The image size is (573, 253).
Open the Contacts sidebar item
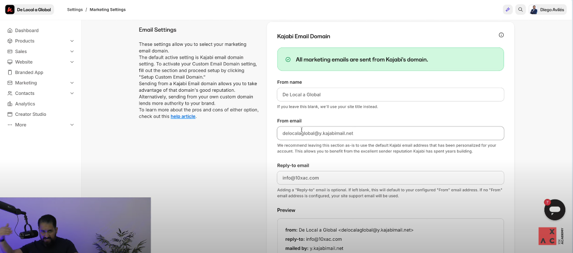[25, 93]
